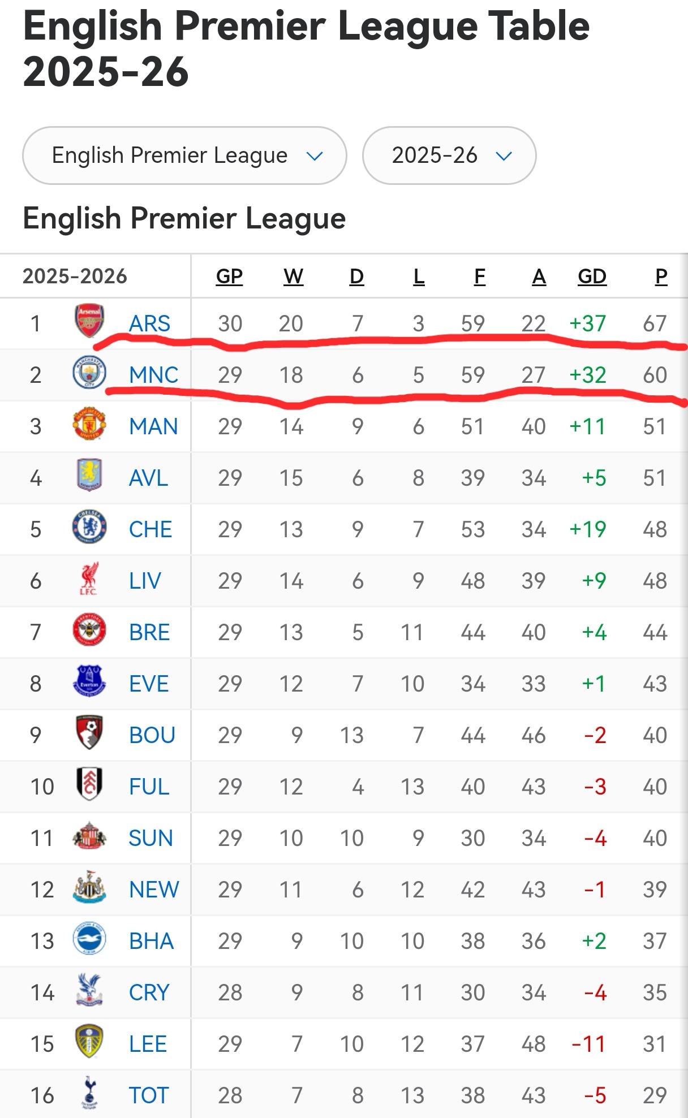Image resolution: width=688 pixels, height=1118 pixels.
Task: Sort table by P points header
Action: pyautogui.click(x=661, y=277)
